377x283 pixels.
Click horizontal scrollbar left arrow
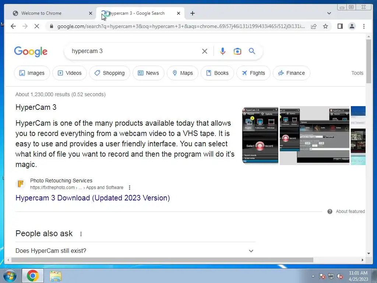click(8, 260)
